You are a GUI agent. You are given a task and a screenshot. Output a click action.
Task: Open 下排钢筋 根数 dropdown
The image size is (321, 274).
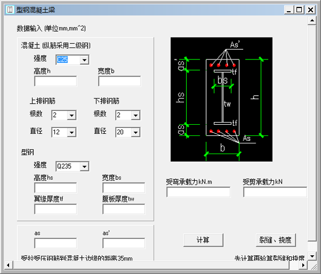(x=135, y=115)
